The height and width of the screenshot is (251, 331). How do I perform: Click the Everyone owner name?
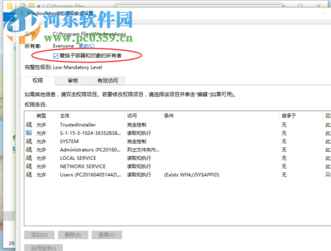[x=64, y=46]
